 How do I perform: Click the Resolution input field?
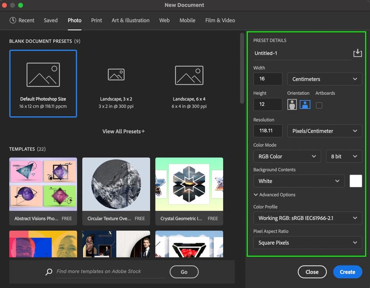[268, 131]
